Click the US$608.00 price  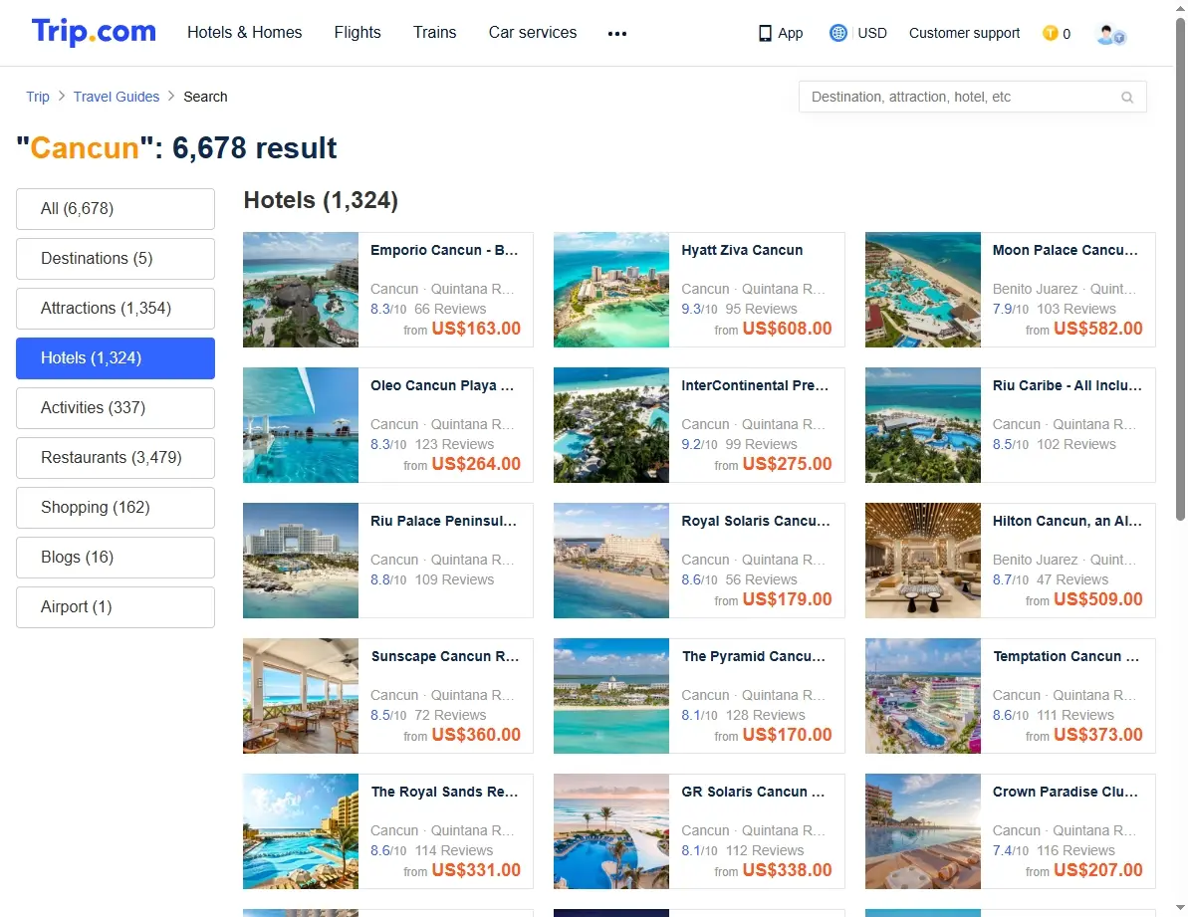(788, 329)
